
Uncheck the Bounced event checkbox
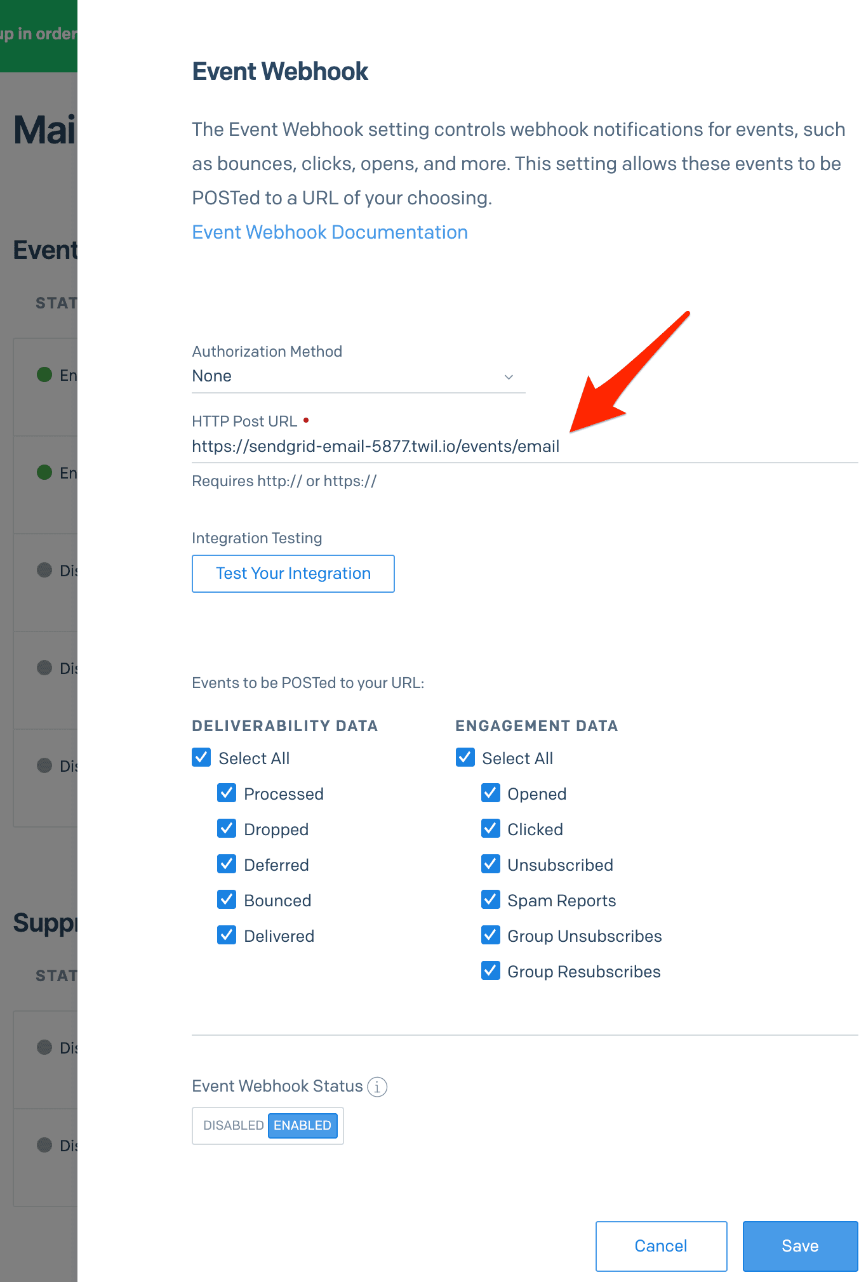pos(227,899)
